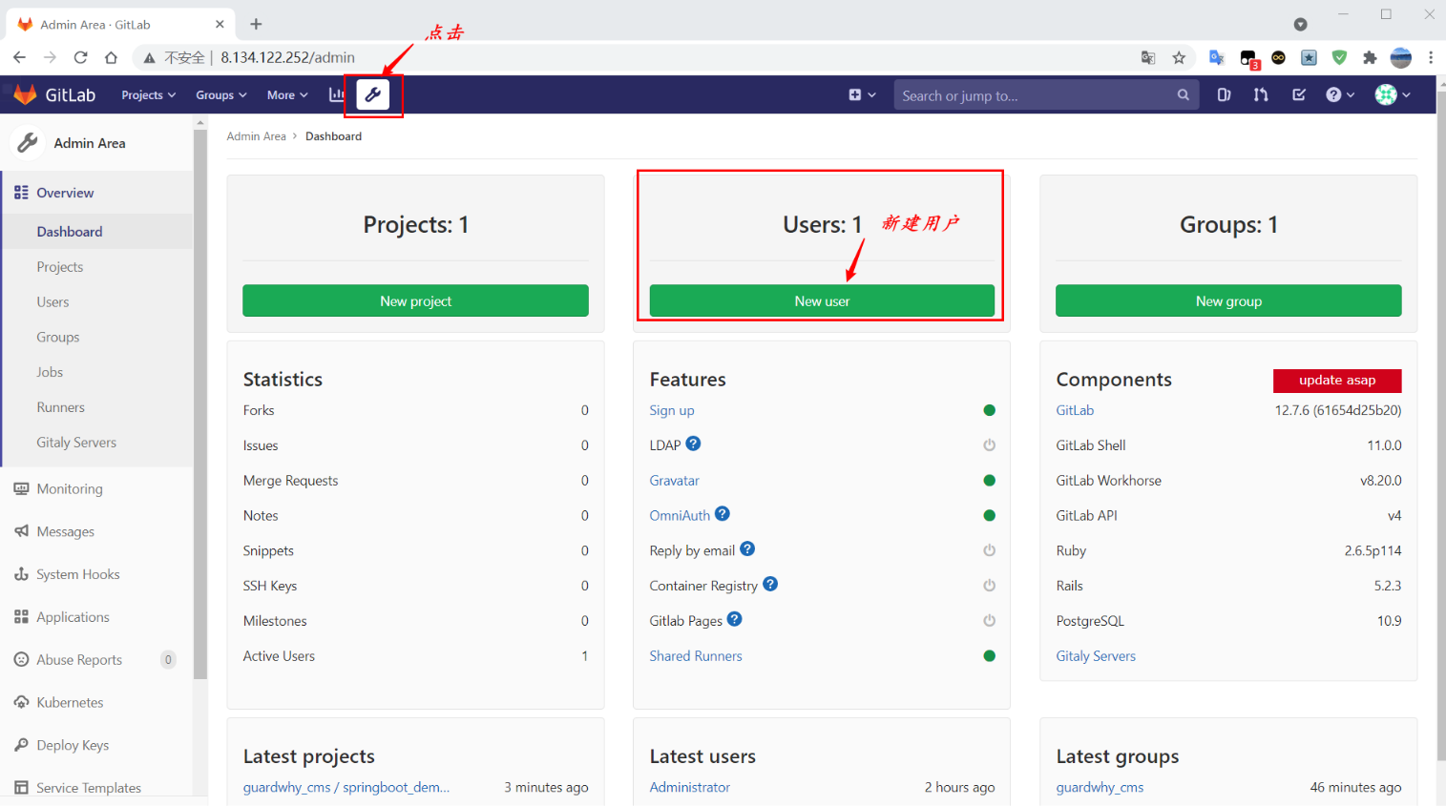The width and height of the screenshot is (1446, 806).
Task: Open the browser extensions puzzle icon
Action: 1370,57
